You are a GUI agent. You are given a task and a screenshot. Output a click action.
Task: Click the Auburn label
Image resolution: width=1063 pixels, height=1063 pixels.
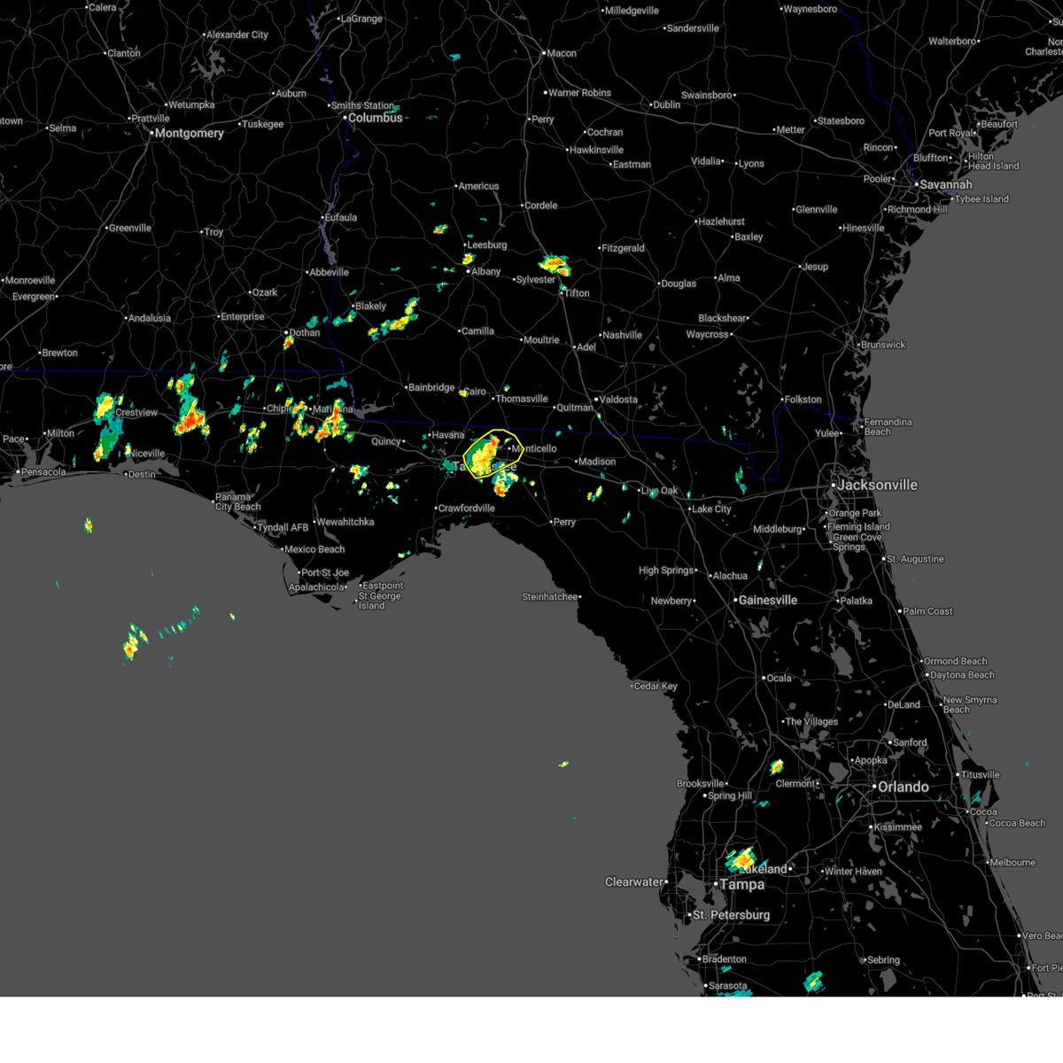(291, 93)
